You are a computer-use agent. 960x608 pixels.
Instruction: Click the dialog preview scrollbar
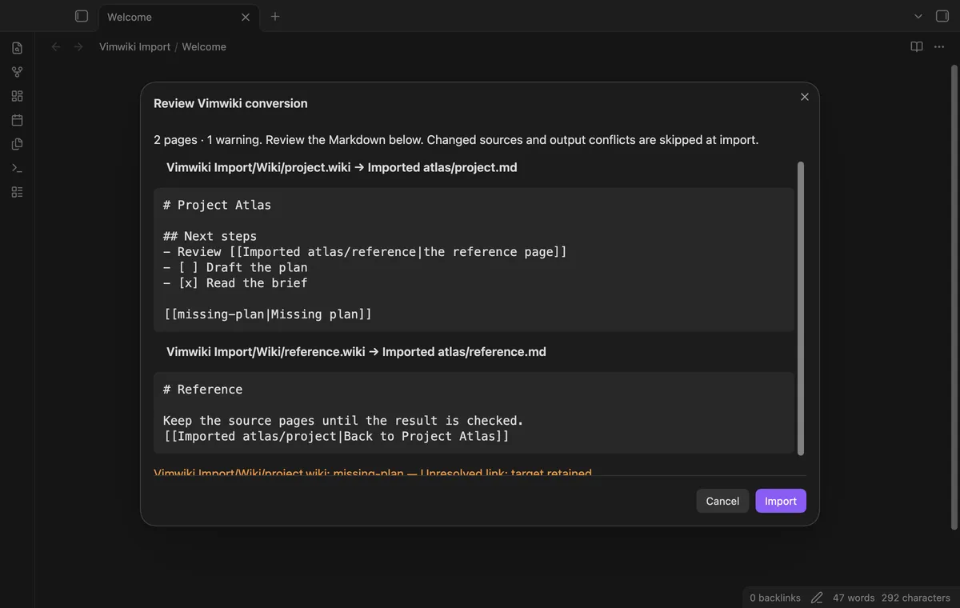801,309
